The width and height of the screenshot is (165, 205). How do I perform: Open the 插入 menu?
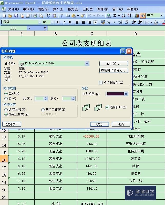tap(58, 9)
